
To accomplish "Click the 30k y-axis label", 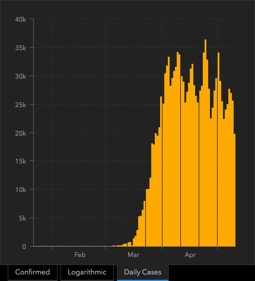I will coord(20,76).
